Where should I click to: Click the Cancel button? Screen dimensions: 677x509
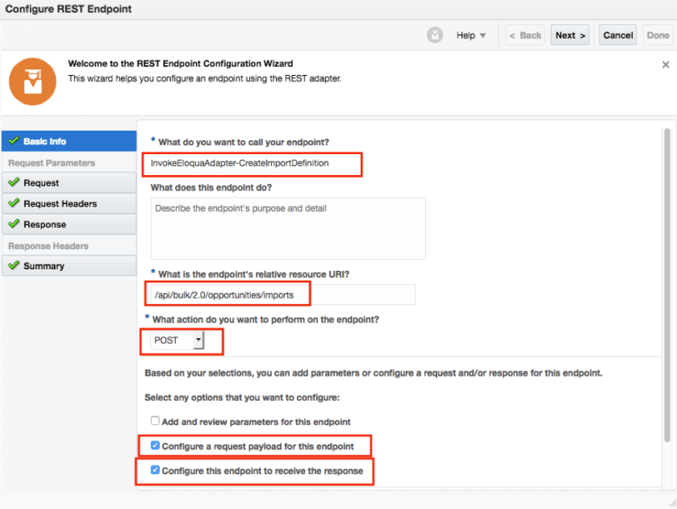point(617,35)
